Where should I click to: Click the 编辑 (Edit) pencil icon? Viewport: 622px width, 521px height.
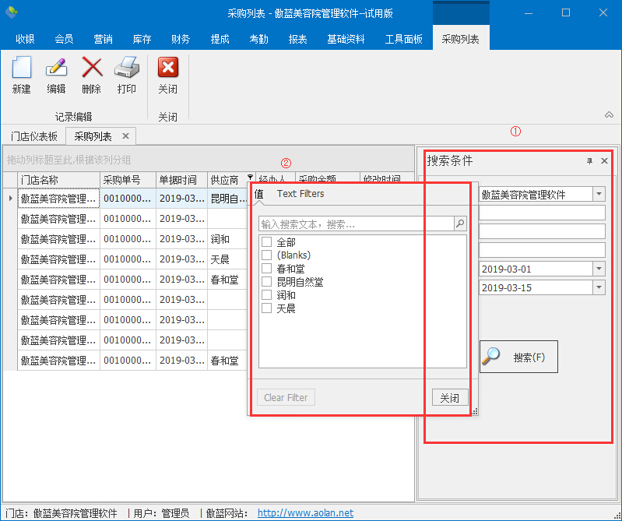tap(56, 69)
